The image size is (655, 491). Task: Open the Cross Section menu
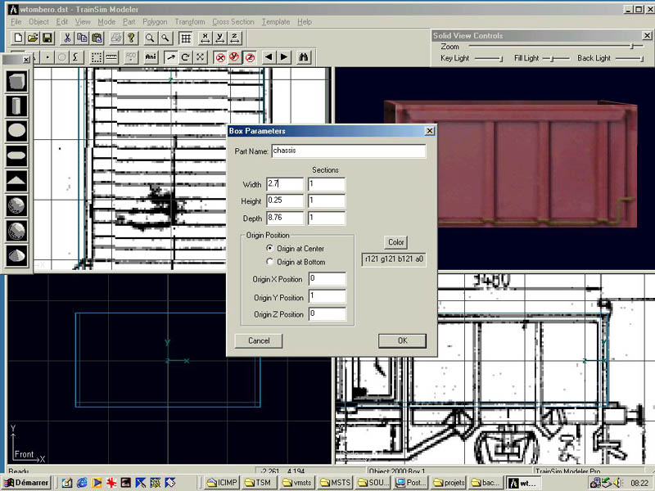[x=233, y=22]
